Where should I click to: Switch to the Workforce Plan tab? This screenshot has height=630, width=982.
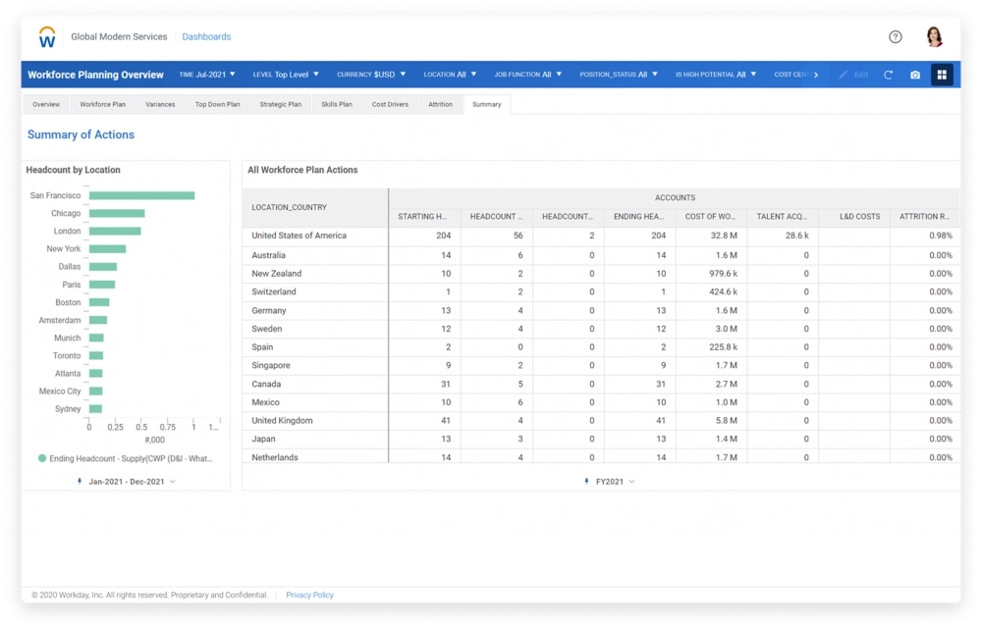(102, 104)
